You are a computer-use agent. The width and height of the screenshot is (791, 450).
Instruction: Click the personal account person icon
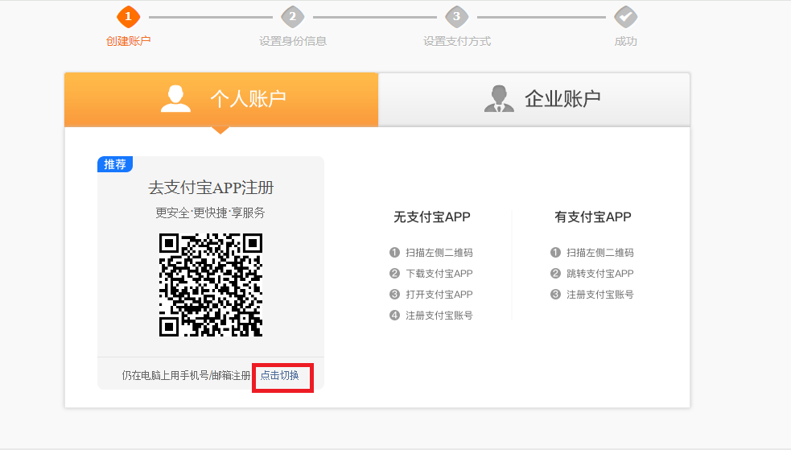tap(175, 98)
